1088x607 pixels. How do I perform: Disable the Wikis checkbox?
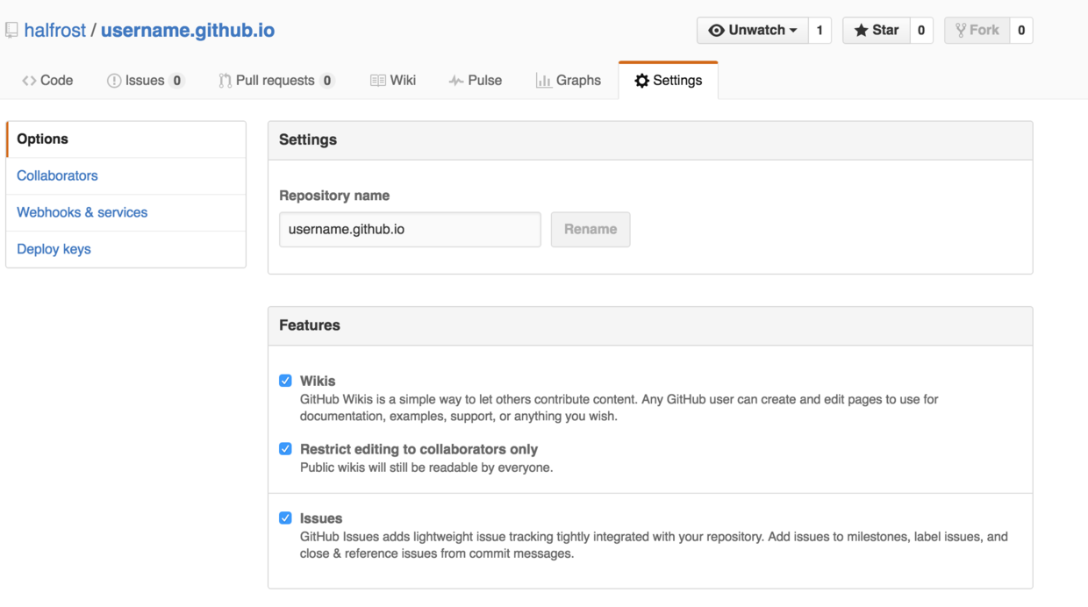coord(285,381)
